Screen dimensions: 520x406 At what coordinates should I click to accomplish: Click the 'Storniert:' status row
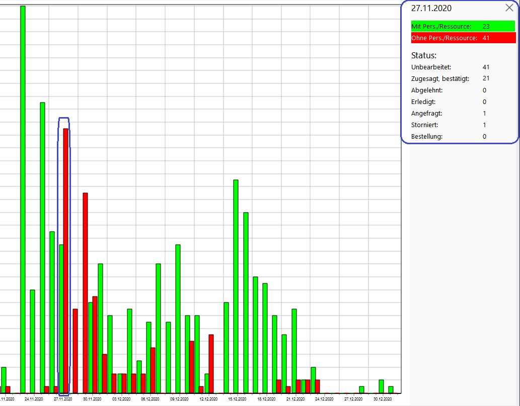tap(449, 125)
